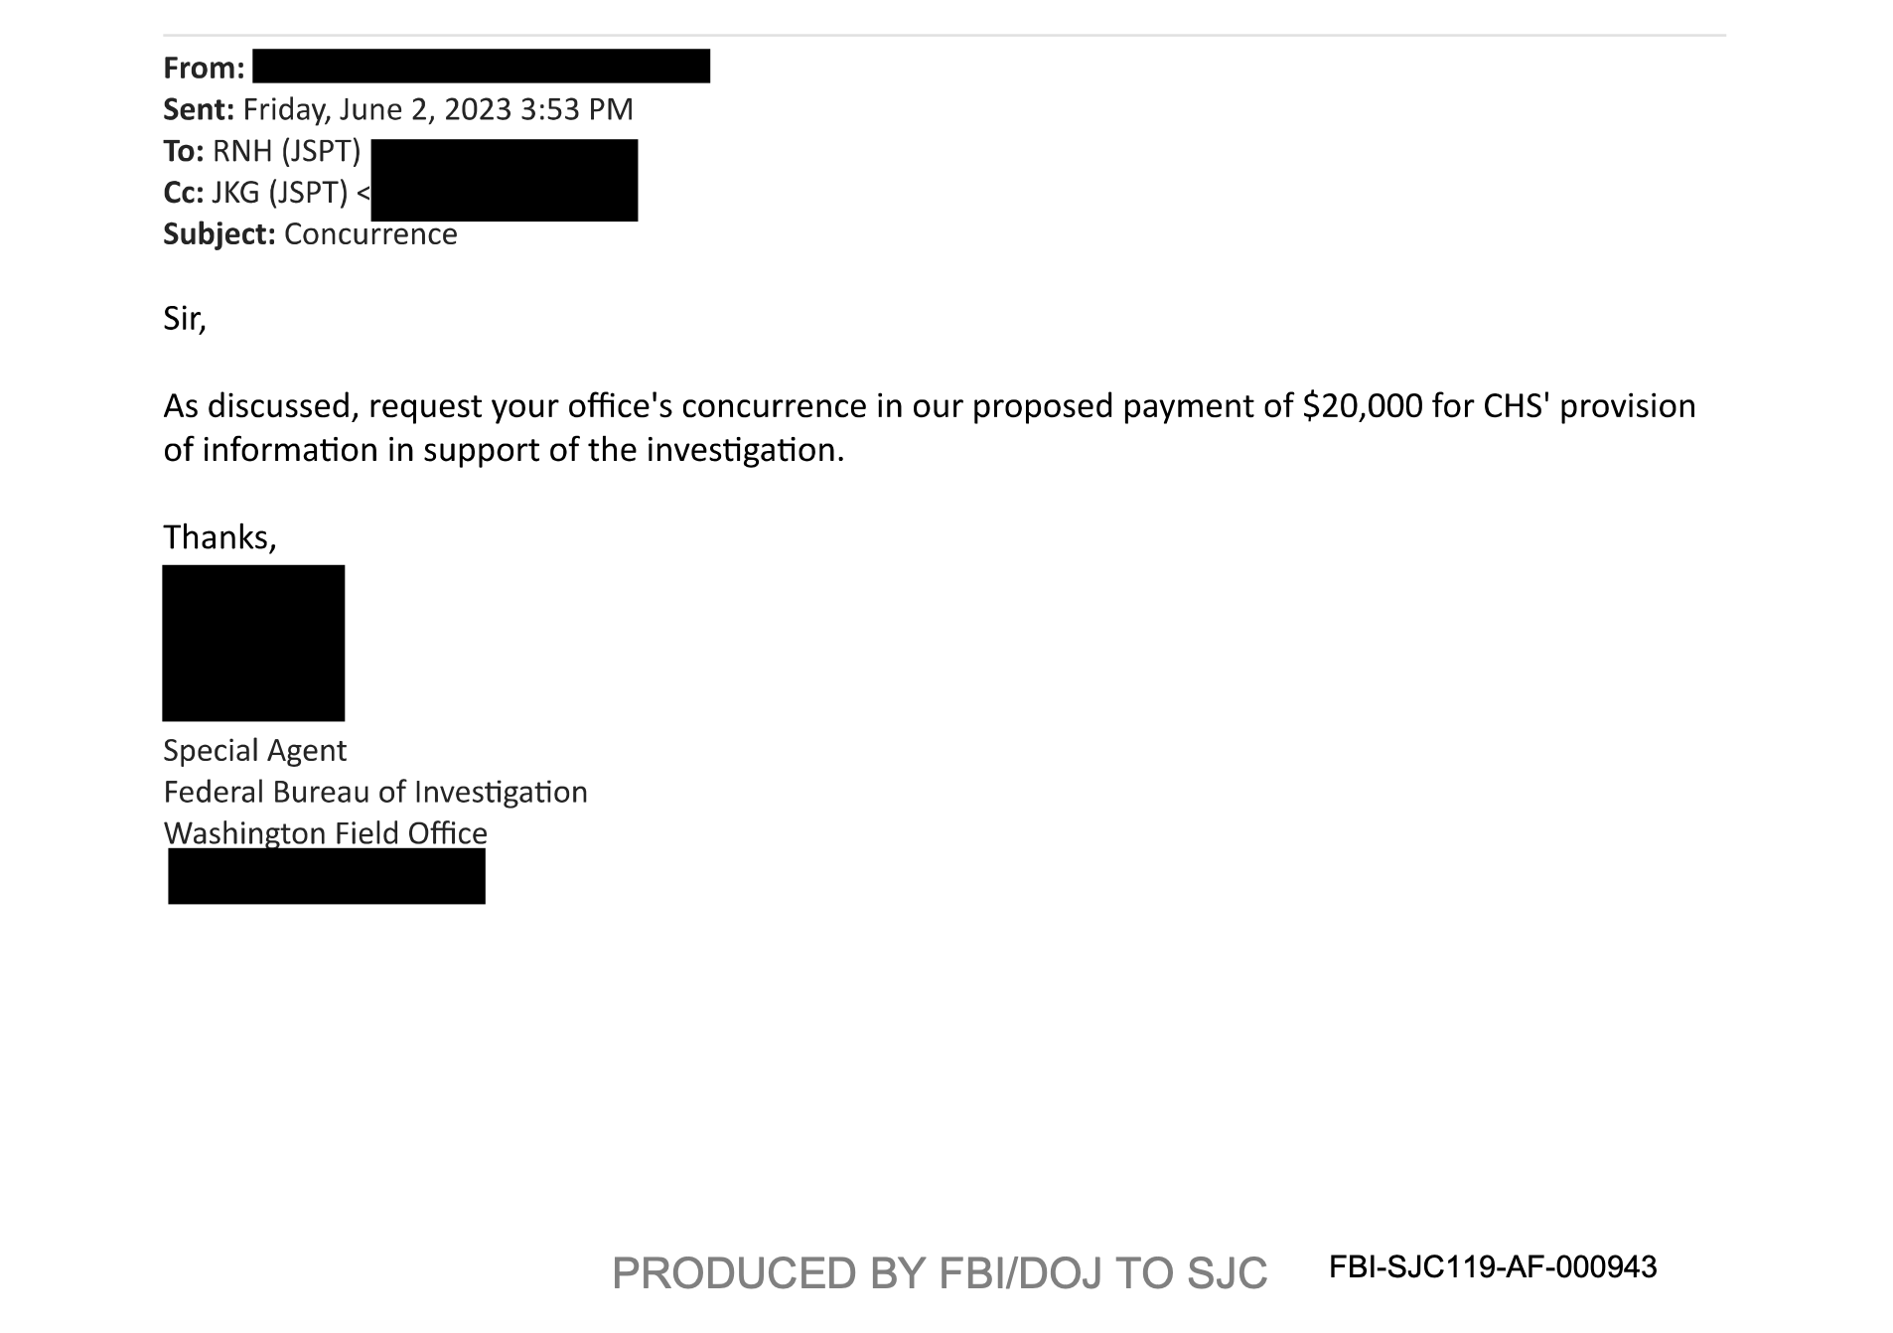Click the bold "From:" header label
This screenshot has width=1893, height=1333.
(x=204, y=68)
